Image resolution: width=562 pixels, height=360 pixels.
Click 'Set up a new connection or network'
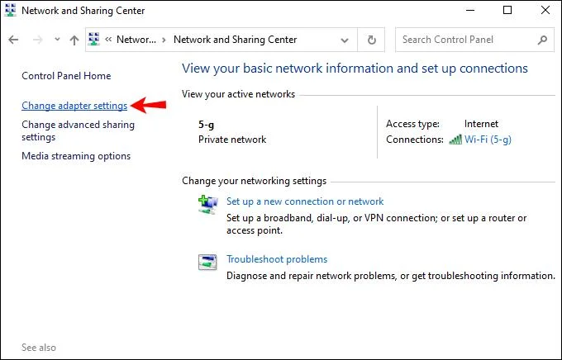pos(305,201)
